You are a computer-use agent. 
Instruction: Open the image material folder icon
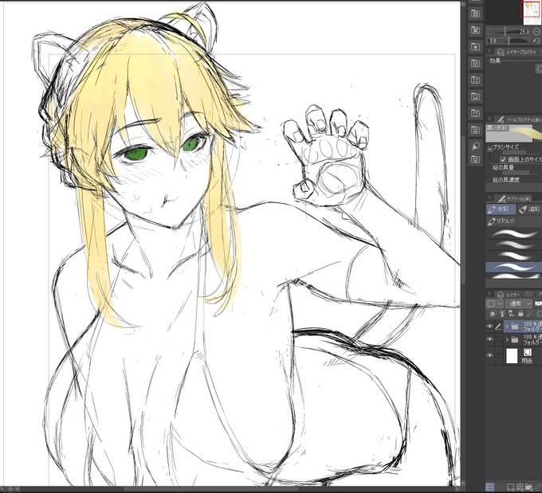click(x=476, y=96)
